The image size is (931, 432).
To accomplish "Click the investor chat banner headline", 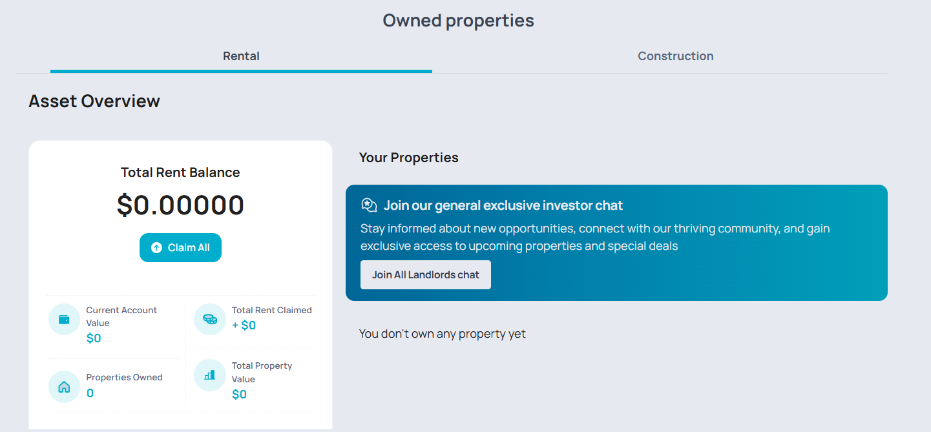I will 503,205.
